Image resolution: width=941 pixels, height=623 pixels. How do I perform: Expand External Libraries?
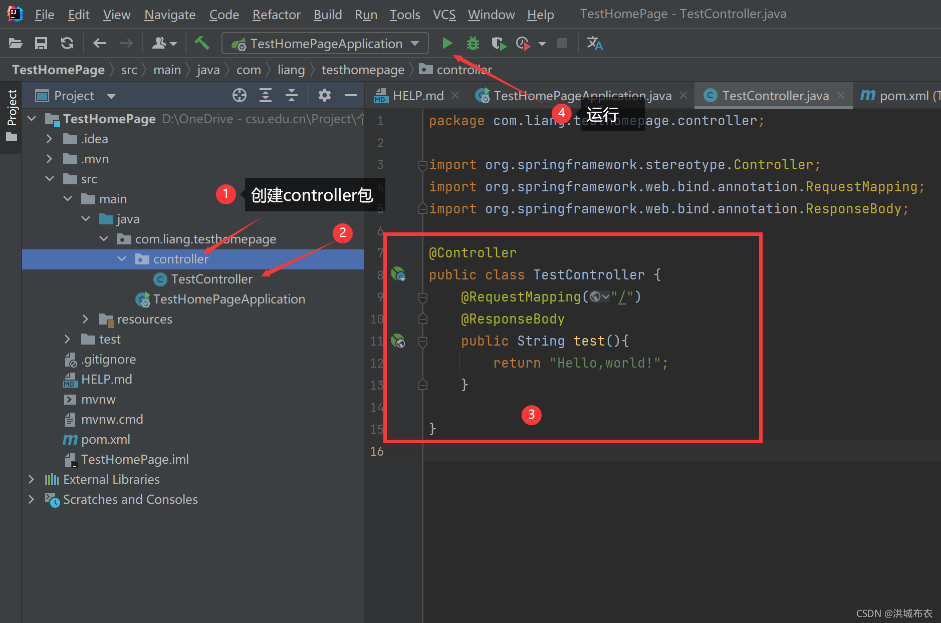pyautogui.click(x=32, y=479)
